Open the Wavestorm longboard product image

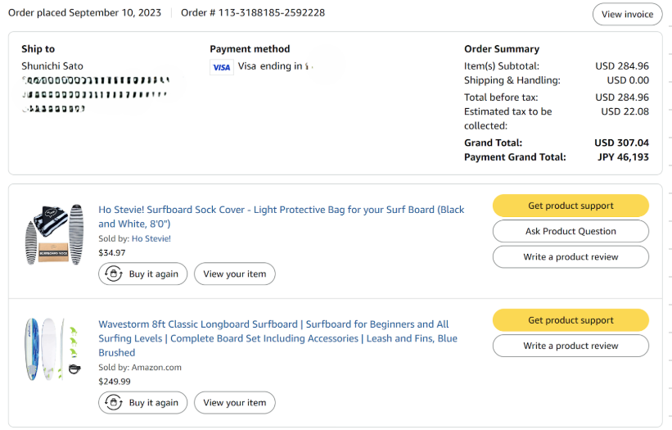pyautogui.click(x=53, y=349)
